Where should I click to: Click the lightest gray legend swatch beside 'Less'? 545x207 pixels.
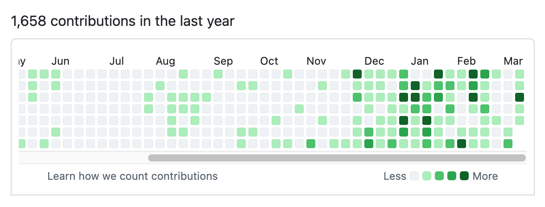414,176
